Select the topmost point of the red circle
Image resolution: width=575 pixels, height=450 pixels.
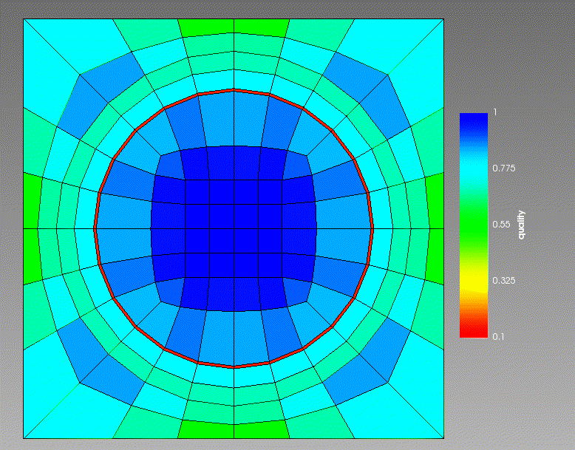pyautogui.click(x=234, y=90)
